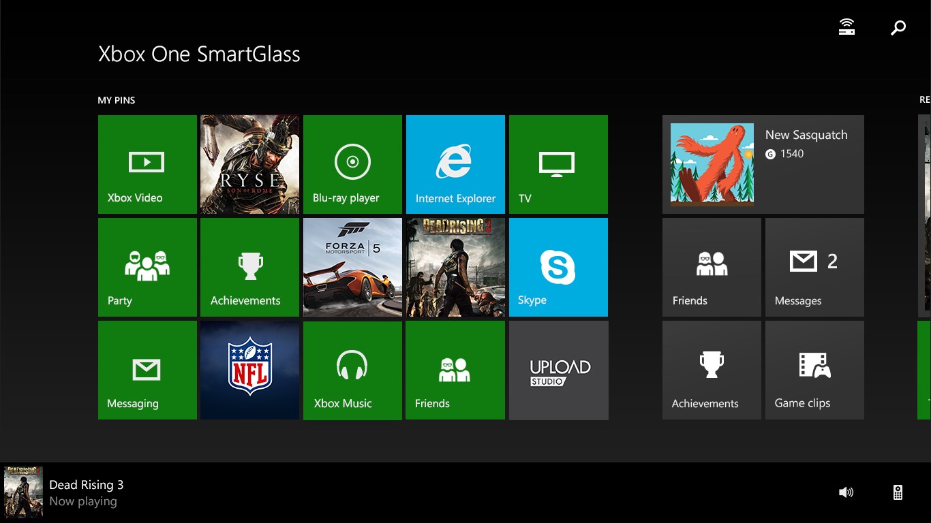Open the search magnifier icon

(x=898, y=28)
